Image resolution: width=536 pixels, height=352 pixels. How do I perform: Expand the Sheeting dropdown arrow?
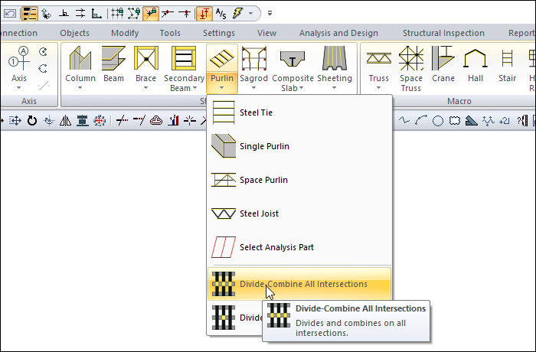click(335, 88)
